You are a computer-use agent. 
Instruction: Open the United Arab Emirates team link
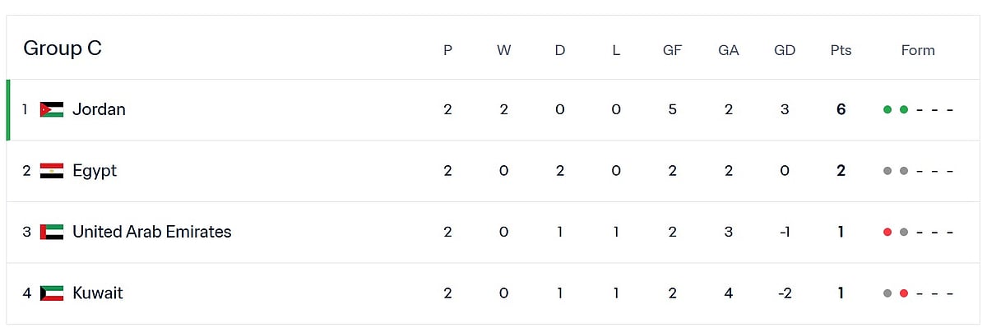pos(151,232)
